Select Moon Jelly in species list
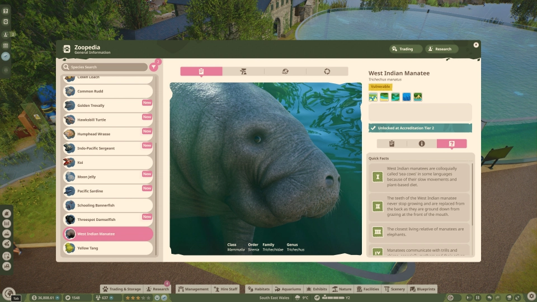Screen dimensions: 537x302 point(108,177)
